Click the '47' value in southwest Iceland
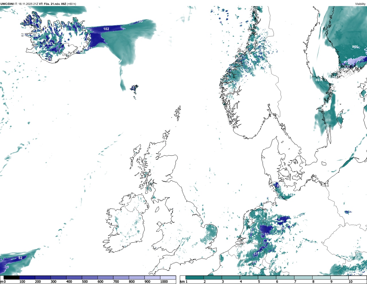The image size is (367, 284). pos(50,44)
